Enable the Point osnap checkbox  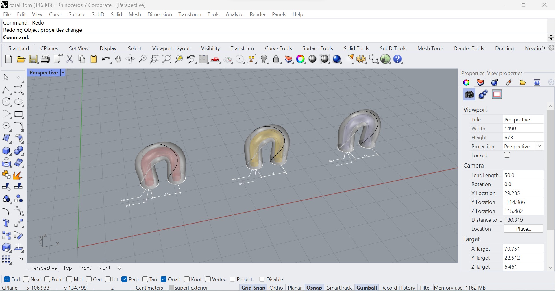click(47, 279)
